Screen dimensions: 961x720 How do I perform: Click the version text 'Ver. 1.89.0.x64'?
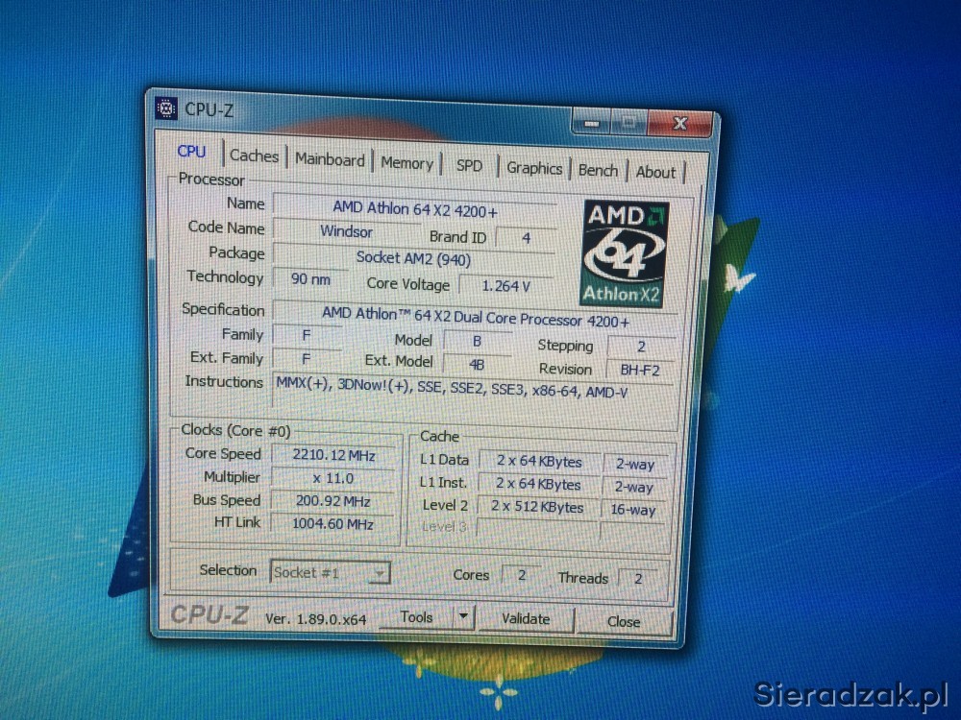tap(315, 619)
